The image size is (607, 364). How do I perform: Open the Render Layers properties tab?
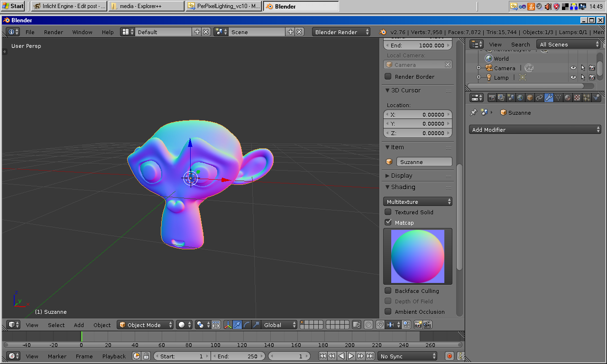point(501,98)
